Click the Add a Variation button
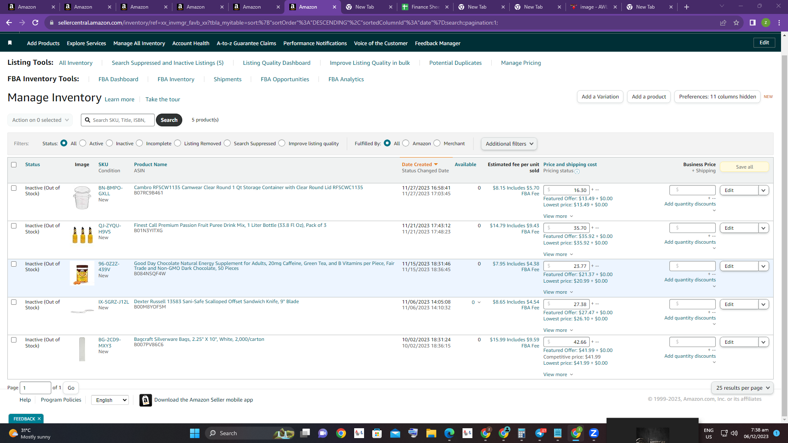Image resolution: width=788 pixels, height=443 pixels. point(600,96)
